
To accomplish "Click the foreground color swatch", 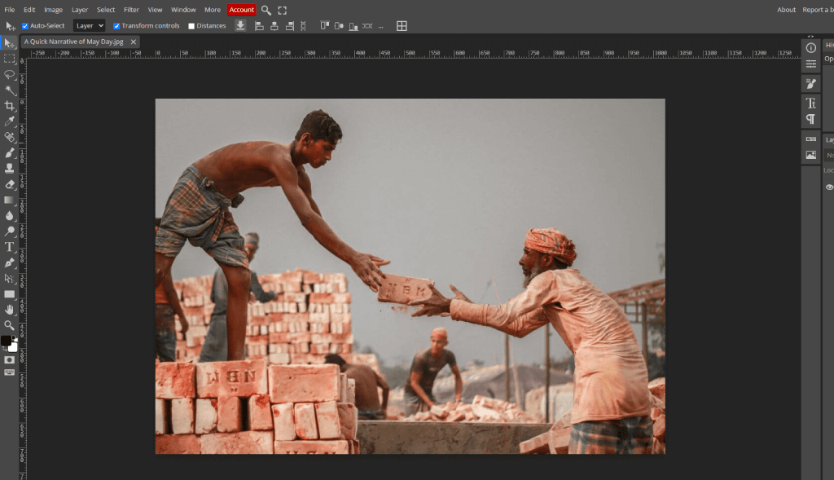I will 7,341.
